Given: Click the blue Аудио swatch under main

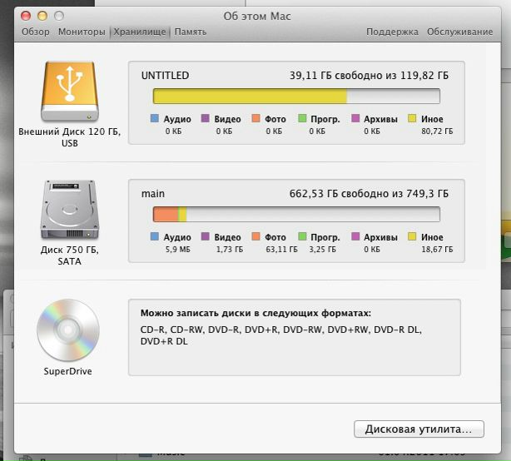Looking at the screenshot, I should [155, 237].
